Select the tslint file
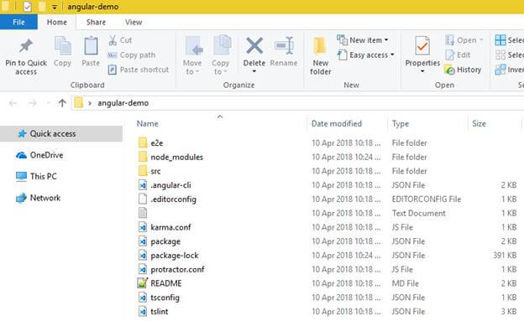 [x=159, y=311]
